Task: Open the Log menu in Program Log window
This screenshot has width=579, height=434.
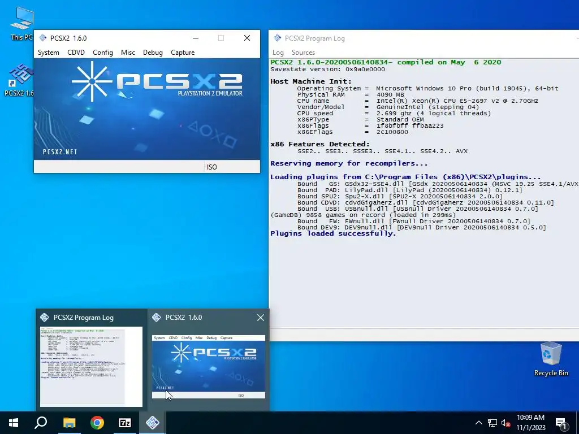Action: point(278,53)
